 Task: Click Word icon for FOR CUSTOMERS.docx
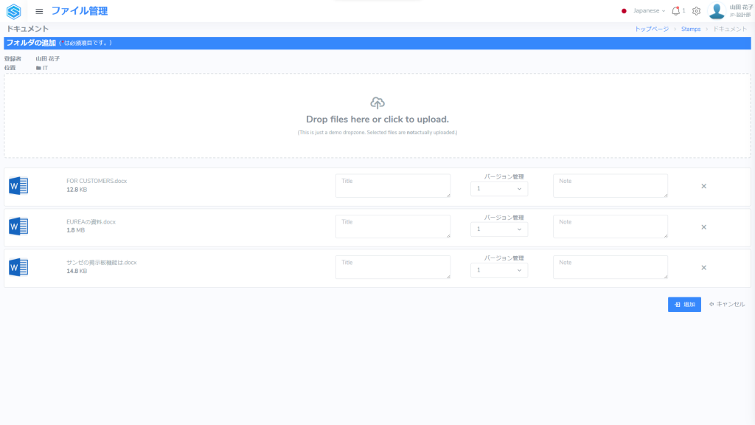click(x=18, y=187)
